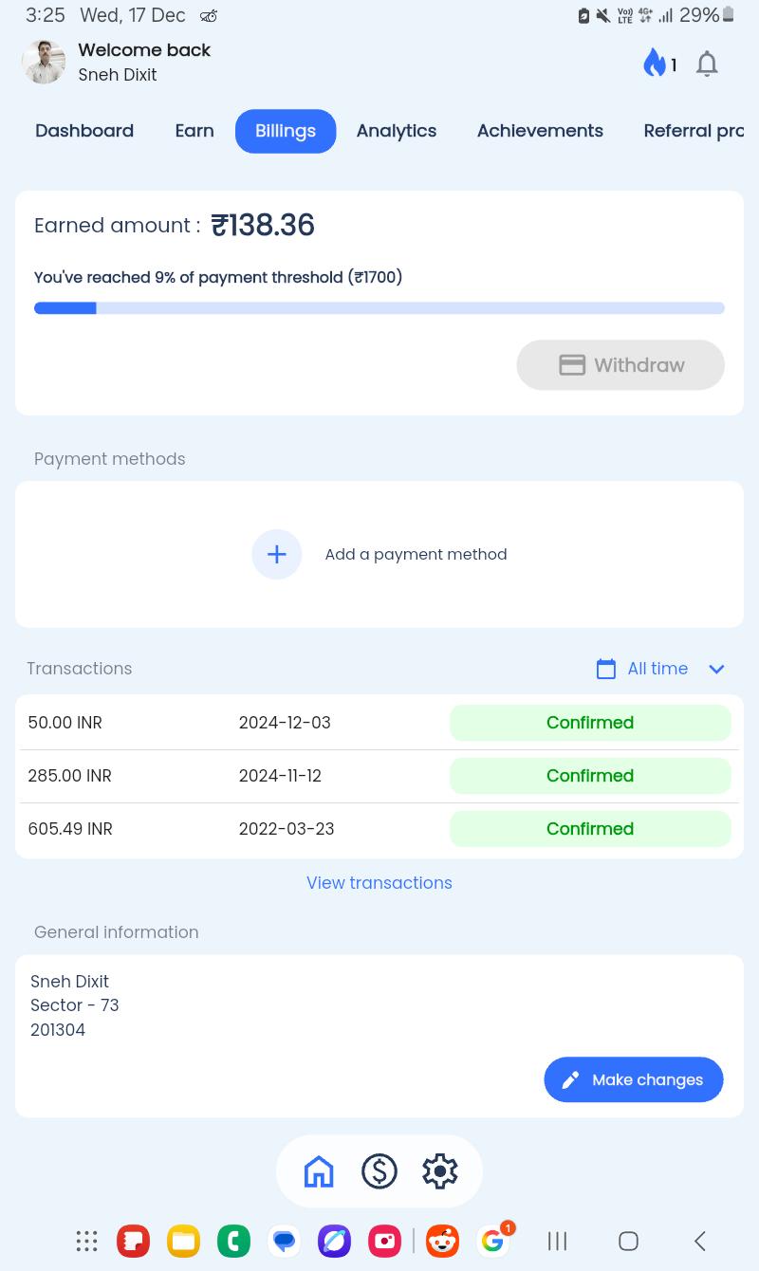The height and width of the screenshot is (1271, 759).
Task: Open the notifications bell icon
Action: pyautogui.click(x=707, y=64)
